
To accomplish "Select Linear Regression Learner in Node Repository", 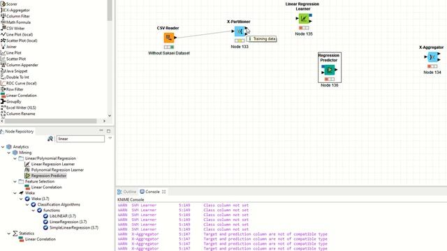I will (53, 164).
